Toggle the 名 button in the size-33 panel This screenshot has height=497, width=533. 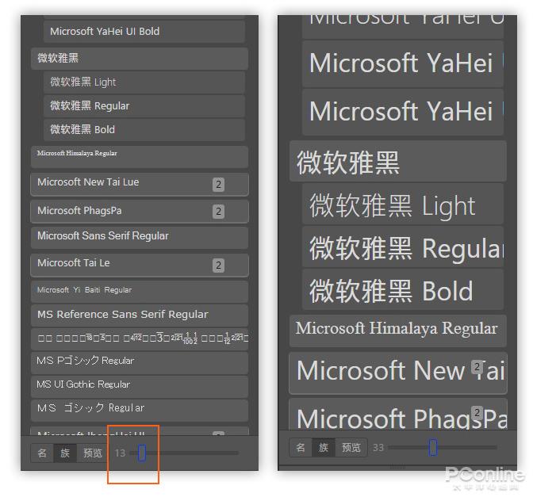coord(301,448)
